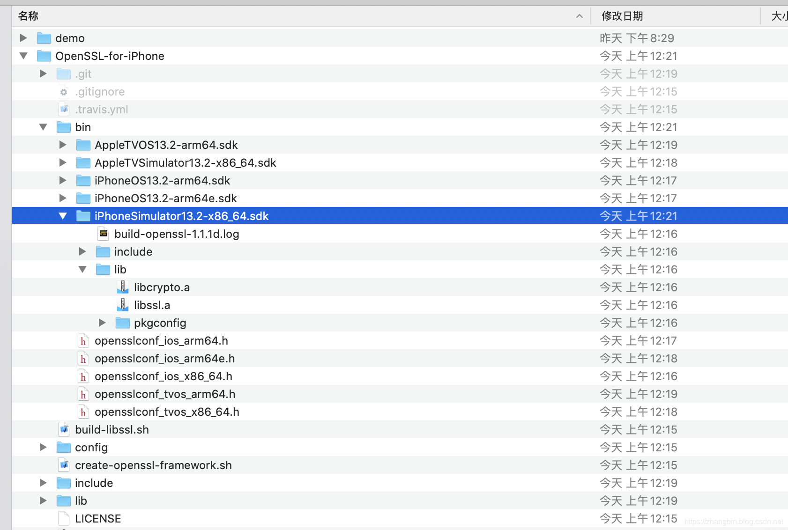788x530 pixels.
Task: Expand the .git folder triangle
Action: point(43,74)
